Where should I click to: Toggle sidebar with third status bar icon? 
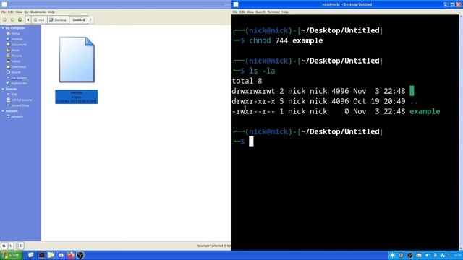point(21,246)
